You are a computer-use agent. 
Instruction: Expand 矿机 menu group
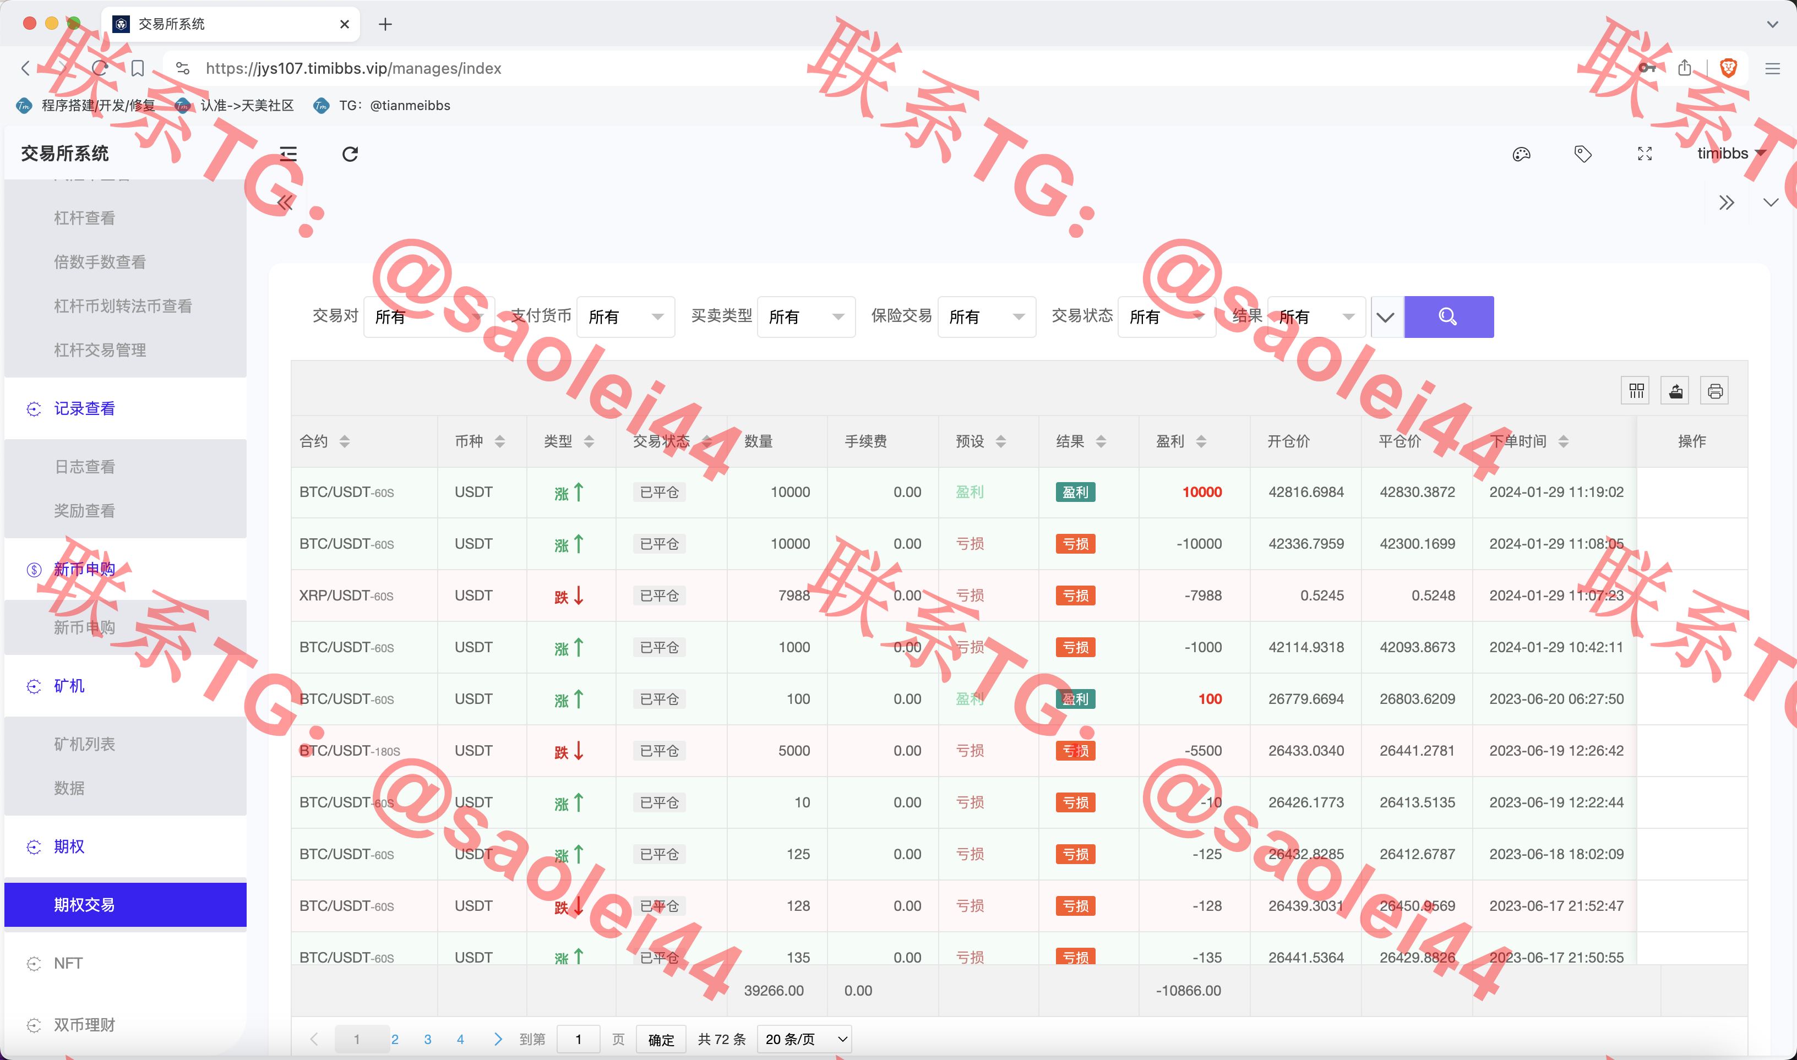(x=125, y=686)
